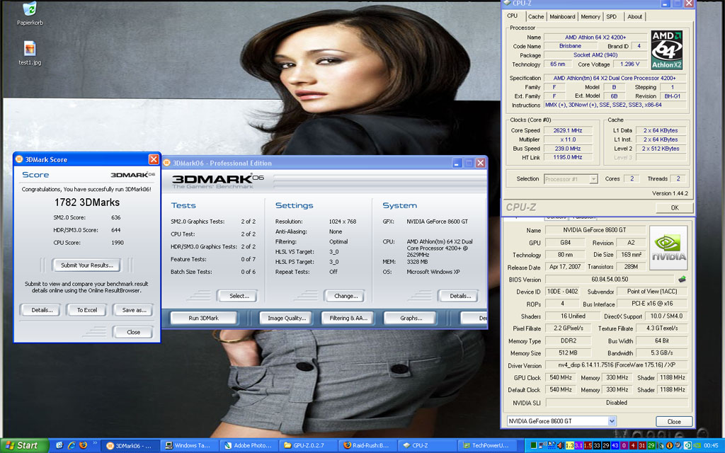Open the Cache tab in CPU-Z
The image size is (725, 453).
535,17
